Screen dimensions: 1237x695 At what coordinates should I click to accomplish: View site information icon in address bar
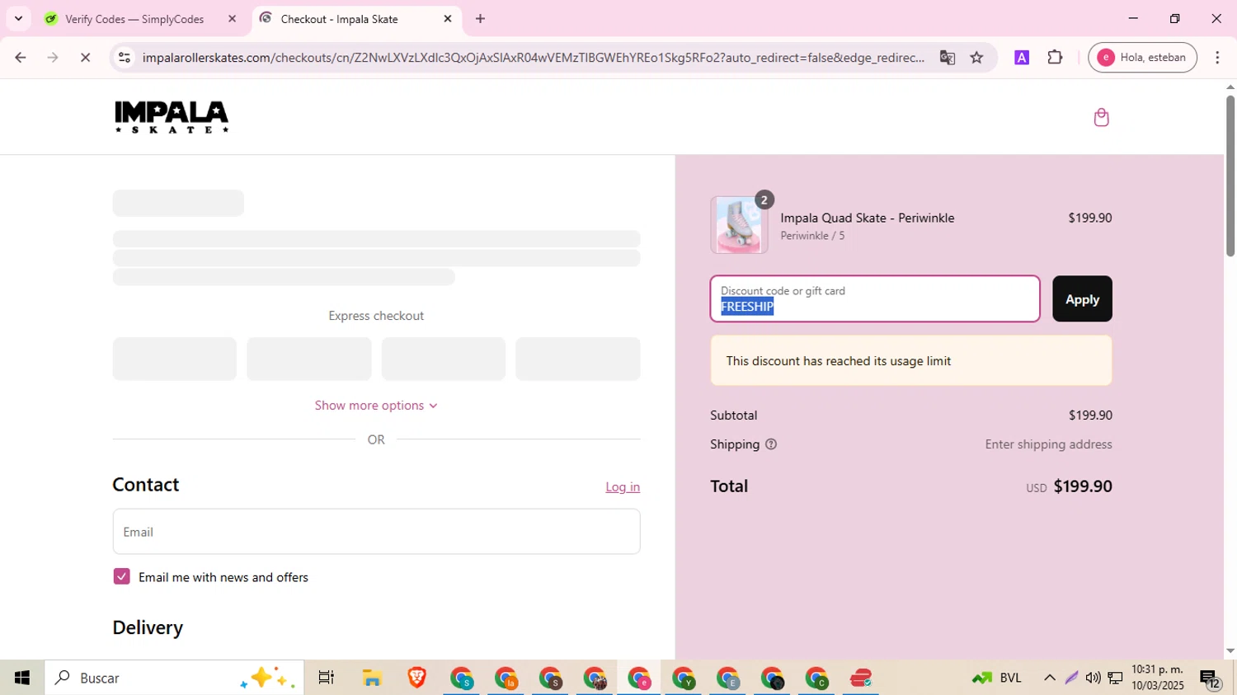(x=125, y=58)
